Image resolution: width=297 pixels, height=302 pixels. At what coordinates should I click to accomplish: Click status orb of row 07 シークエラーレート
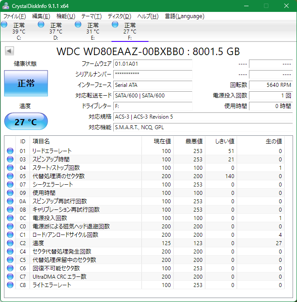(10, 184)
